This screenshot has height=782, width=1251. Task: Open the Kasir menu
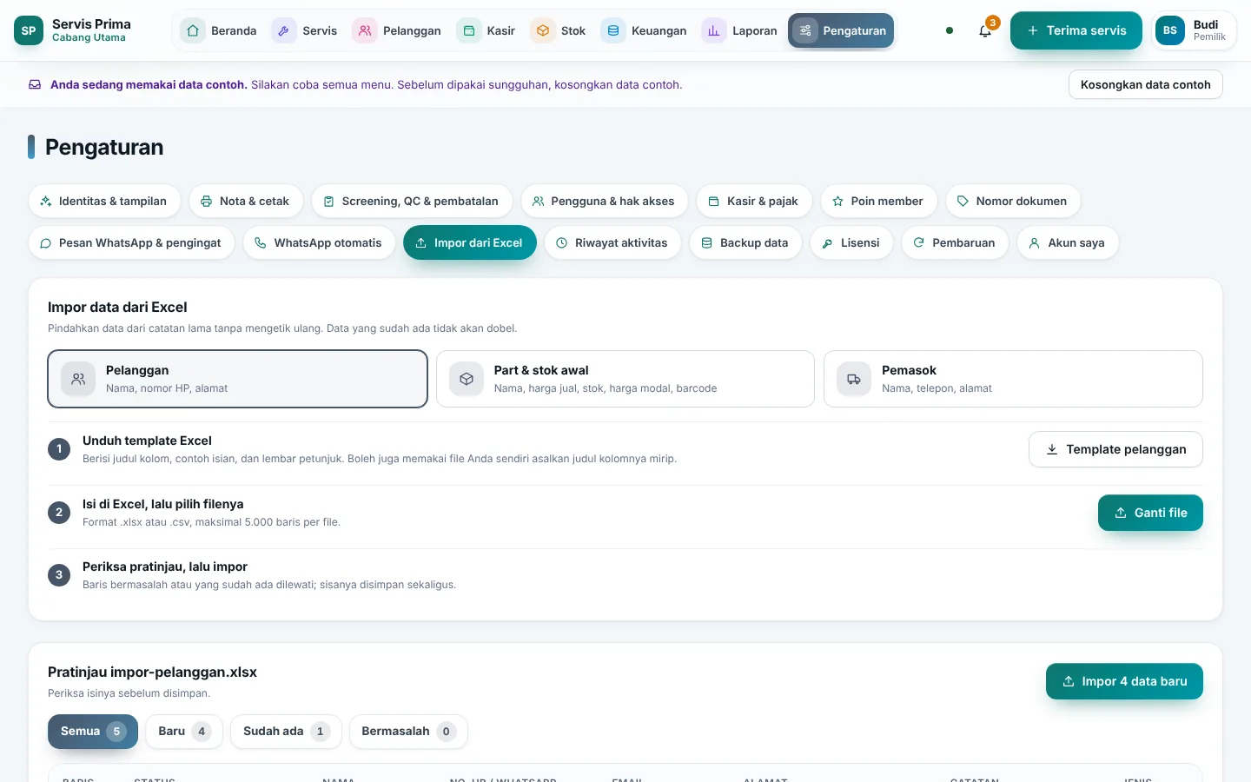tap(486, 30)
